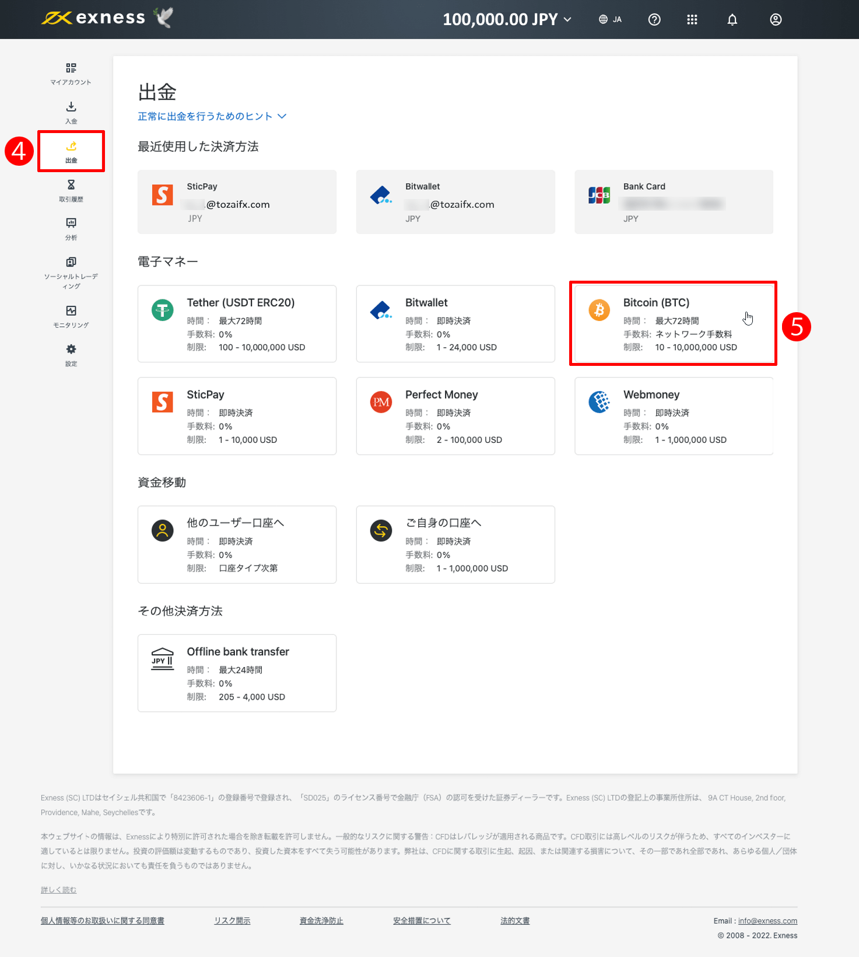859x957 pixels.
Task: Click 詳しく読む read more link
Action: tap(58, 890)
